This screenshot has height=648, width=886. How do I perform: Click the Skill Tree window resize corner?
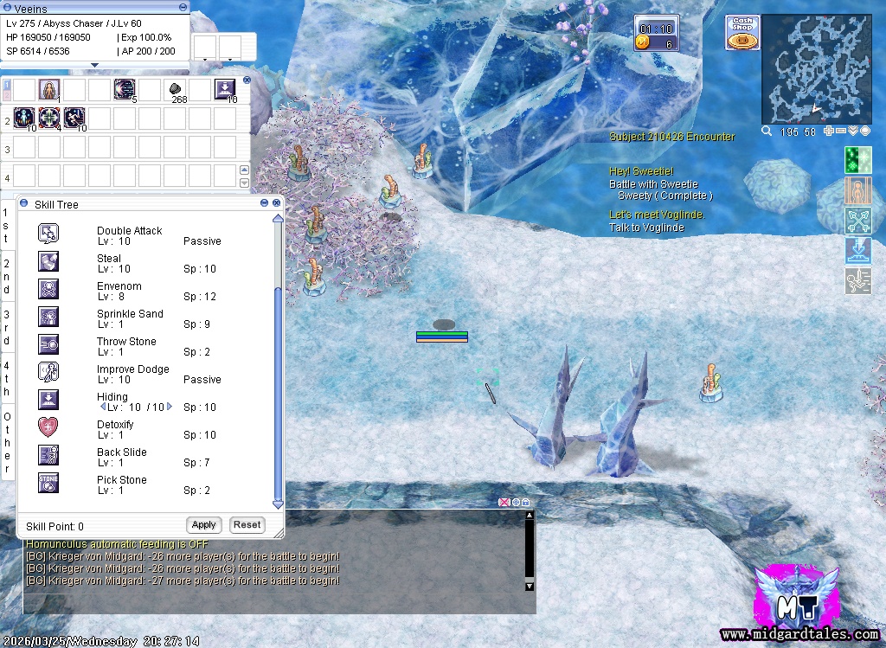pyautogui.click(x=279, y=533)
